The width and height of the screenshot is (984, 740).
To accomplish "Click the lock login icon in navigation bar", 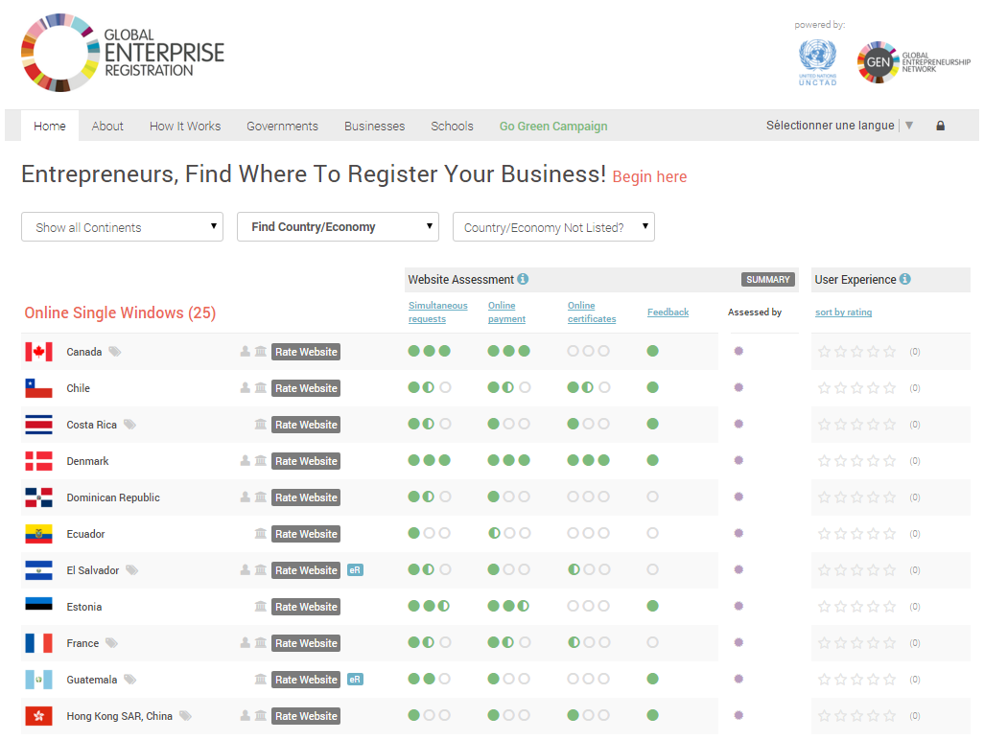I will [940, 126].
